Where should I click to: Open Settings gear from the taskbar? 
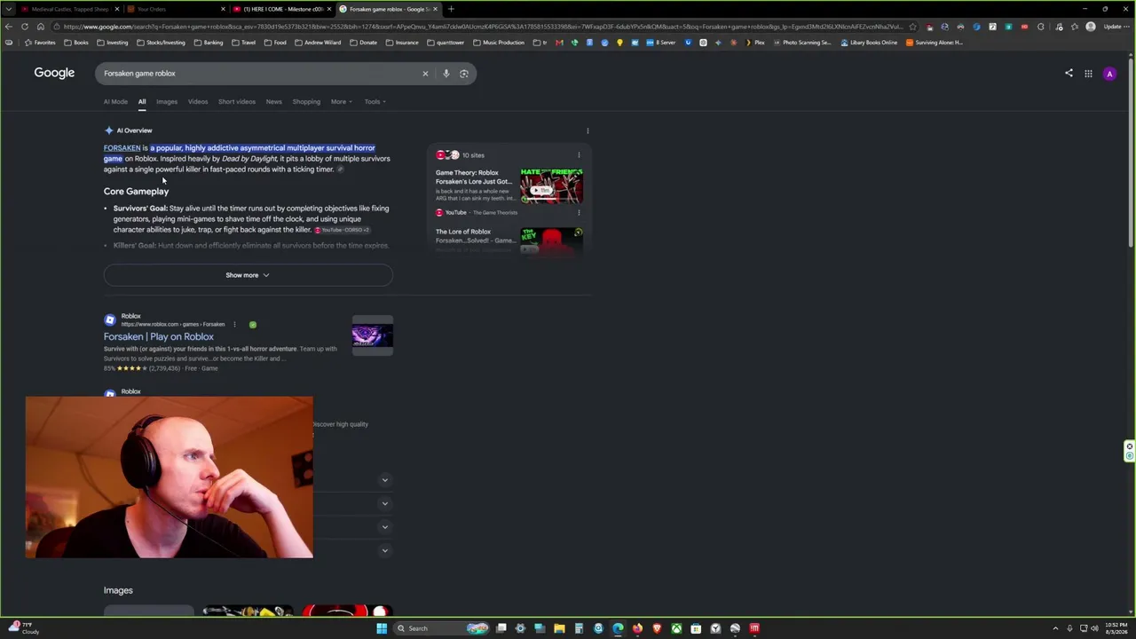[520, 628]
